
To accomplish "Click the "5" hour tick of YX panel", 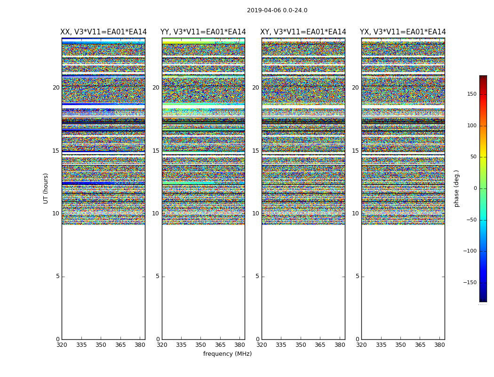I will coord(357,276).
